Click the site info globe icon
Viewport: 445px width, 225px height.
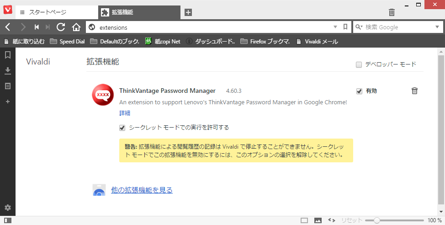click(x=92, y=27)
